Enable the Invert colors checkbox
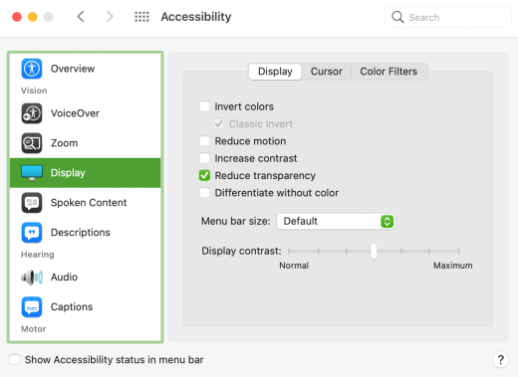The height and width of the screenshot is (377, 518). [204, 106]
